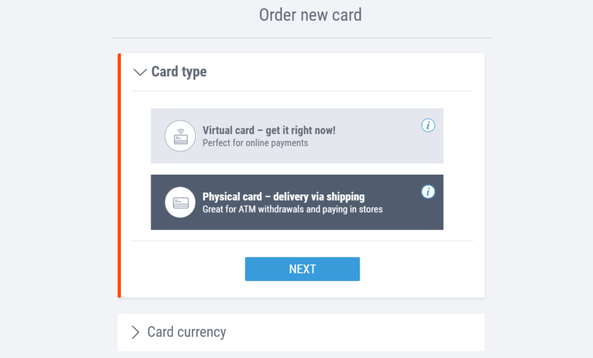The height and width of the screenshot is (358, 593).
Task: Click the Card type section header
Action: 178,72
